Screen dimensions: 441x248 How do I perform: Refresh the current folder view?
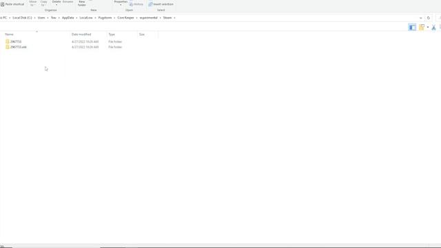(x=429, y=18)
